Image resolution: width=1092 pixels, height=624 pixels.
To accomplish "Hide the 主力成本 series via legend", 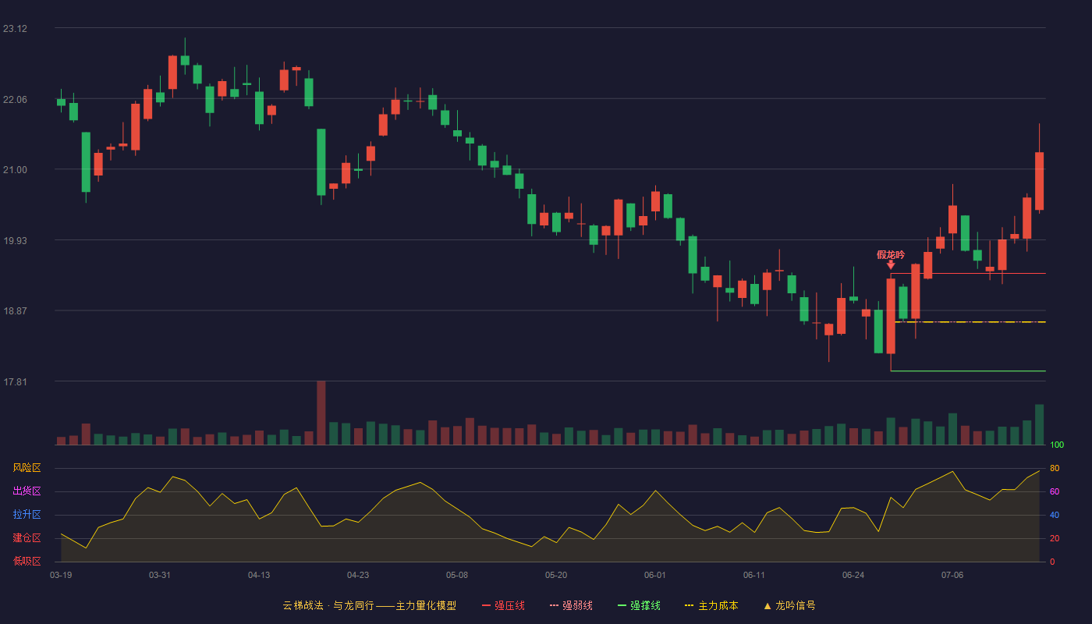I will point(711,605).
